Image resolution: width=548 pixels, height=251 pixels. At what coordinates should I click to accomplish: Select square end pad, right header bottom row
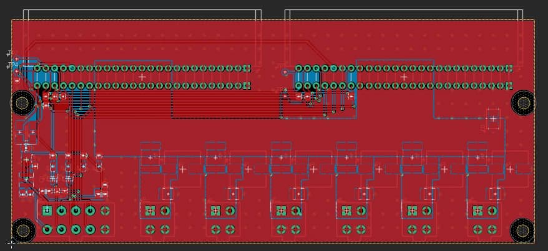point(509,86)
